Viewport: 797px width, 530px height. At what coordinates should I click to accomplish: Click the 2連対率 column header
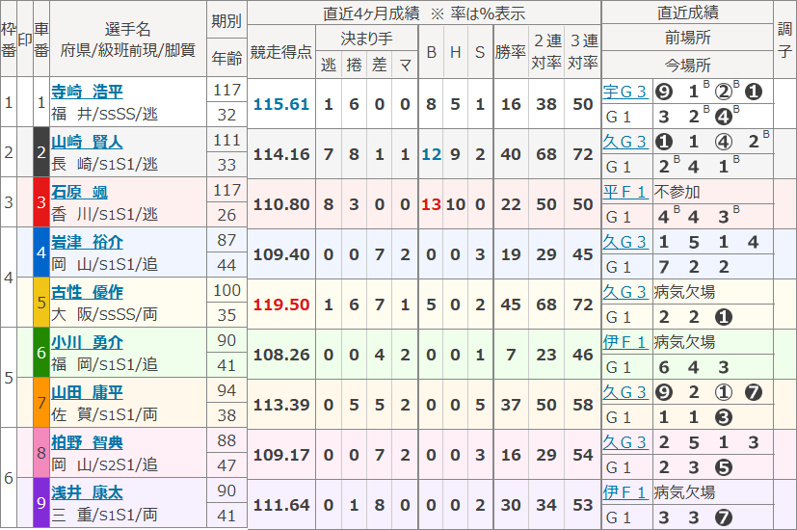click(546, 51)
